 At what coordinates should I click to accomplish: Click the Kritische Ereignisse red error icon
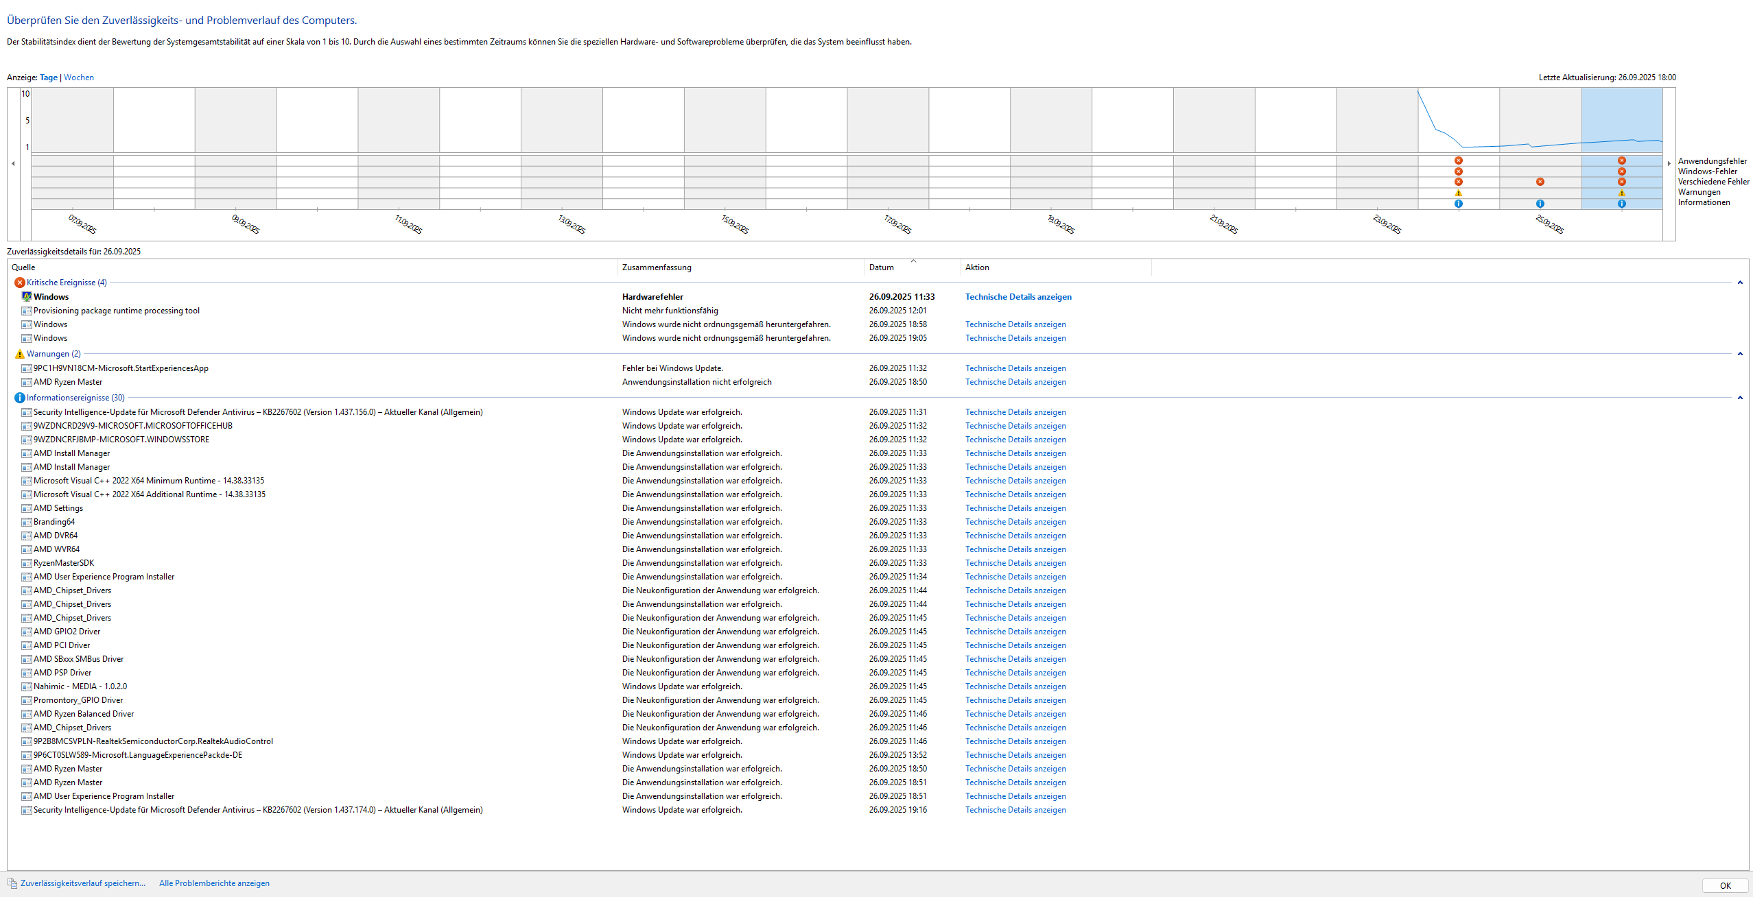tap(19, 283)
